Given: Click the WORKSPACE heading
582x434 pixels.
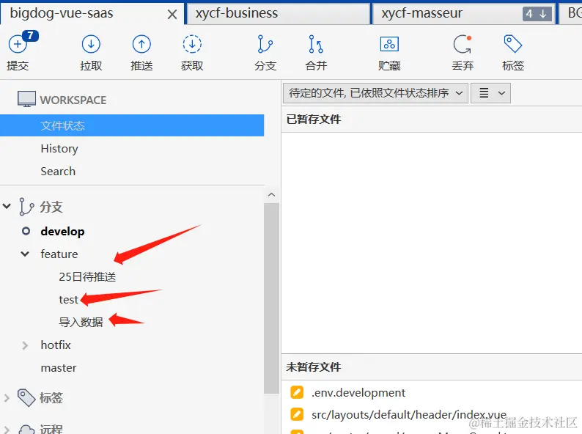Looking at the screenshot, I should pos(73,100).
